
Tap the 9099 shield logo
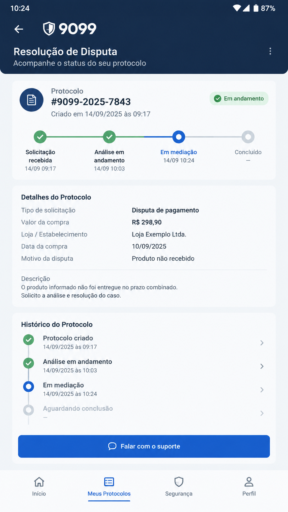[x=70, y=29]
